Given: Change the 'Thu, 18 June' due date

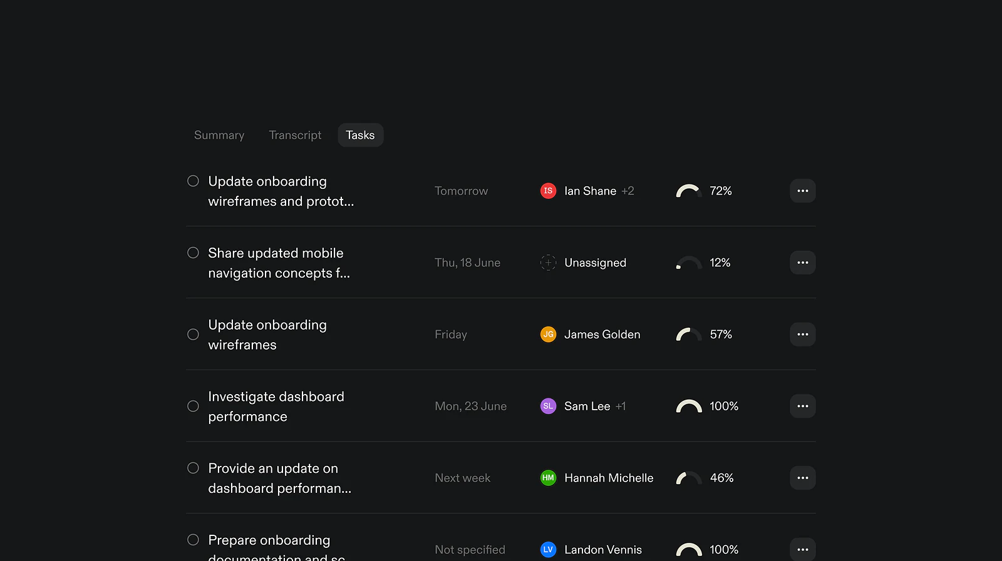Looking at the screenshot, I should coord(467,263).
